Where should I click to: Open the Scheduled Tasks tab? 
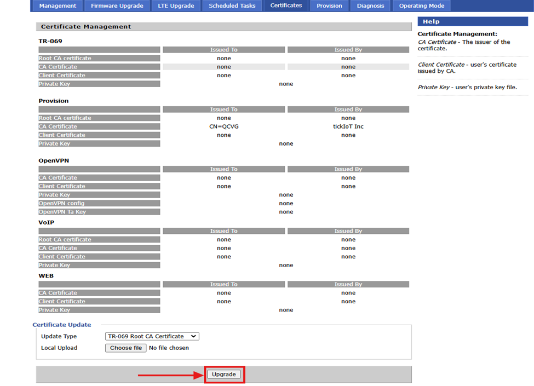click(232, 6)
